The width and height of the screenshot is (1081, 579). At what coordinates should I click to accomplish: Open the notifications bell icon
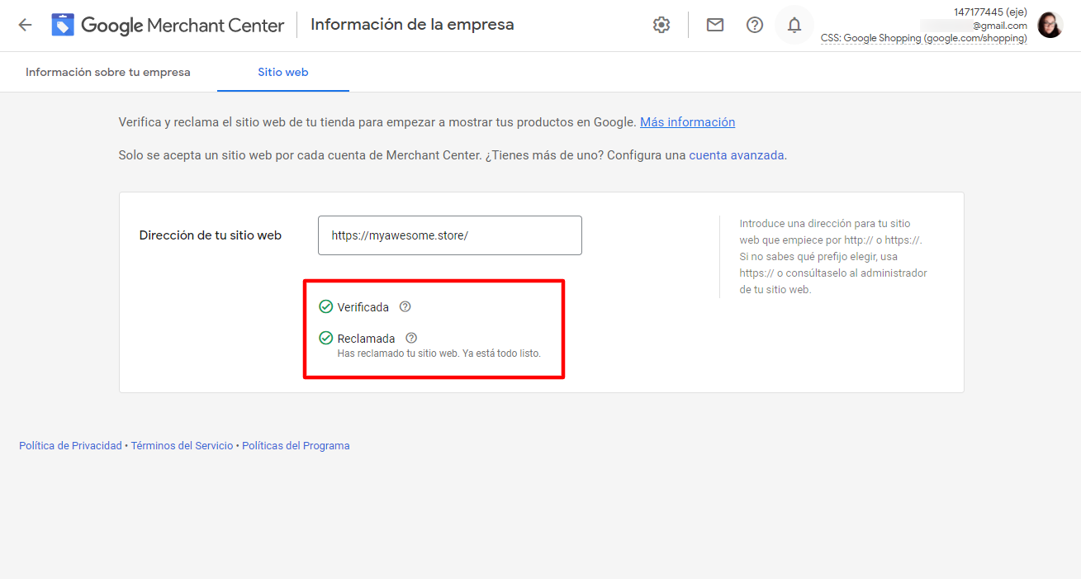794,25
